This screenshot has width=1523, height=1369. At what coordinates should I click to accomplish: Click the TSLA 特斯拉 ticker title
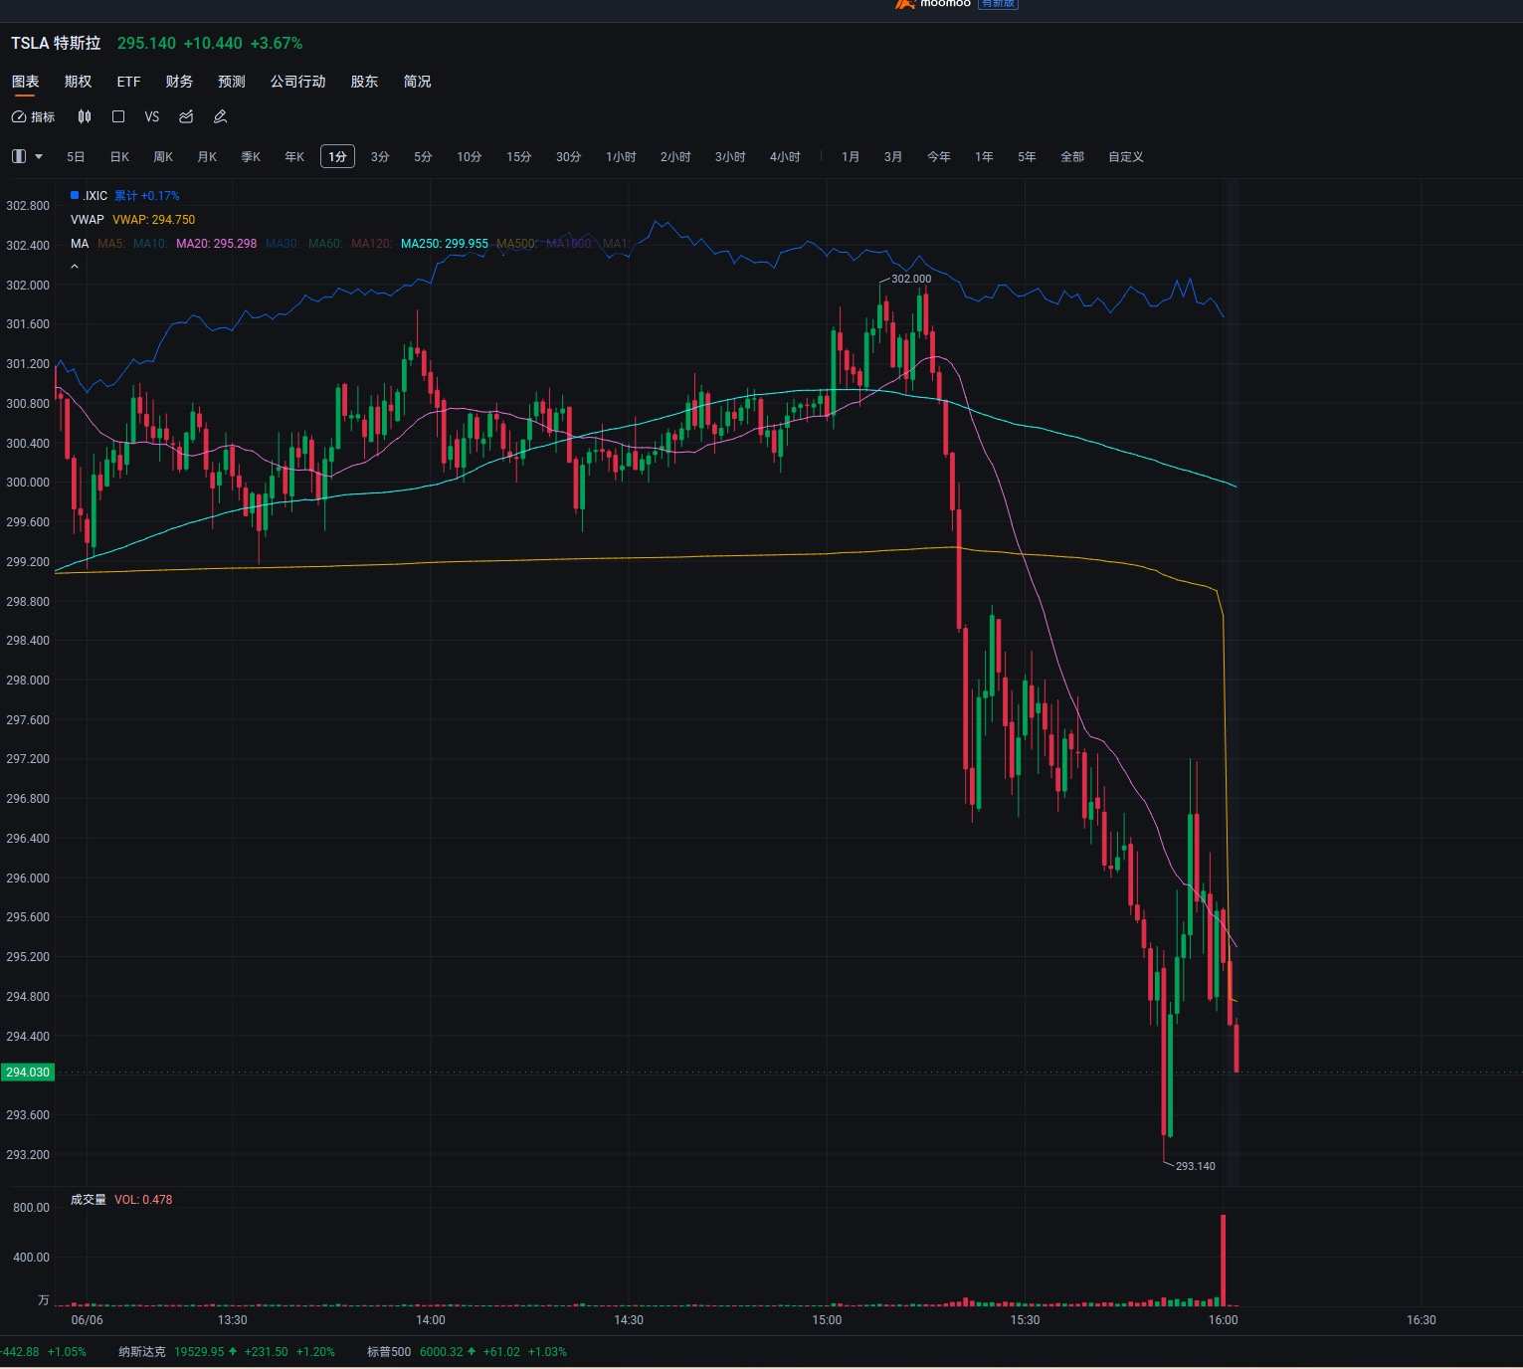[x=56, y=44]
